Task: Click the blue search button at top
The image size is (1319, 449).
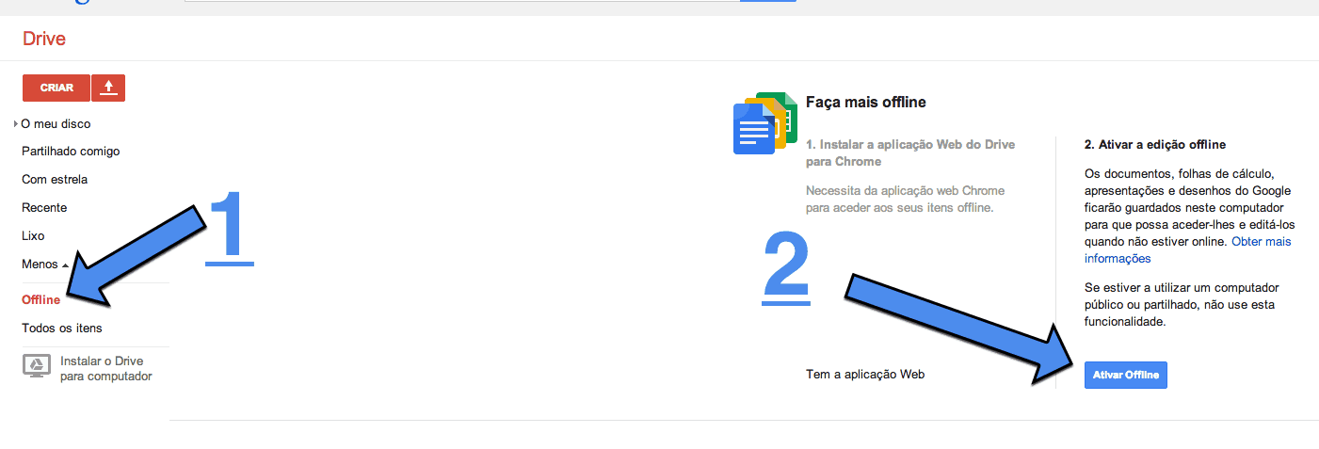Action: [x=768, y=2]
